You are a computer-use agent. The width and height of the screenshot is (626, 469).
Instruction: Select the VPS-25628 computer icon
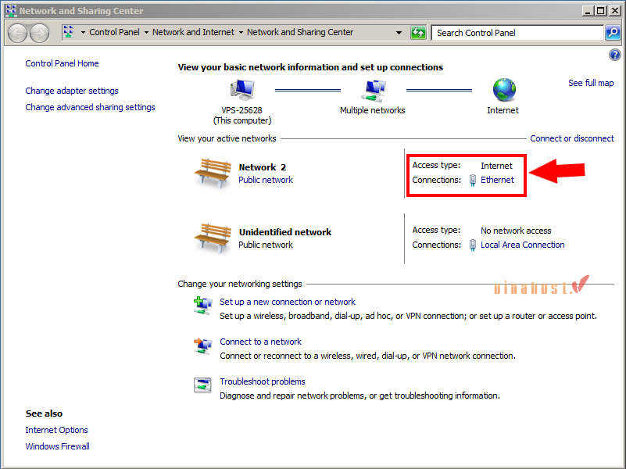(241, 88)
